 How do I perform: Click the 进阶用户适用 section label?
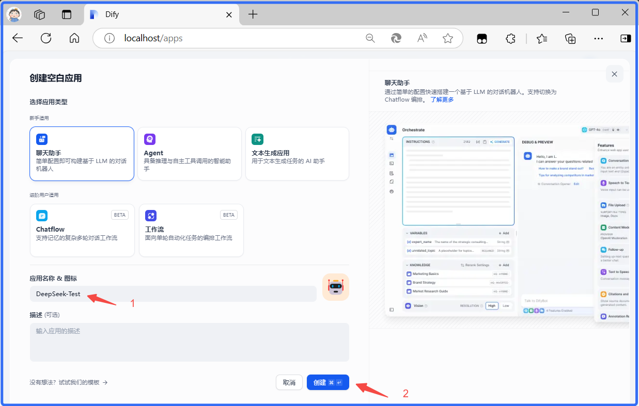coord(44,195)
